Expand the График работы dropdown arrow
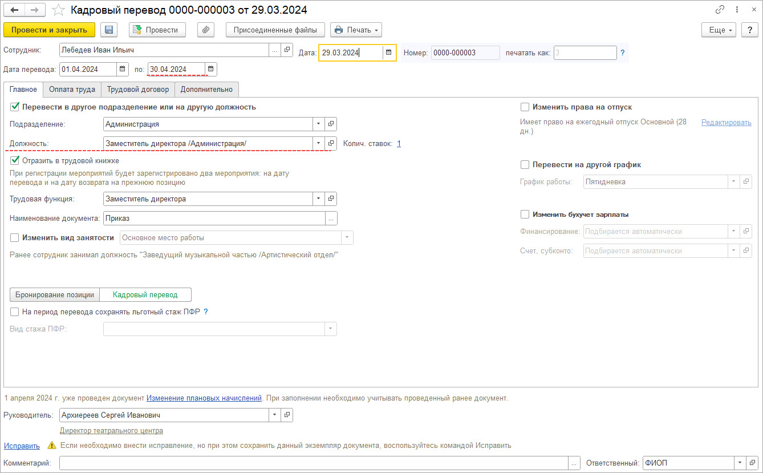Viewport: 763px width, 473px height. pos(734,181)
